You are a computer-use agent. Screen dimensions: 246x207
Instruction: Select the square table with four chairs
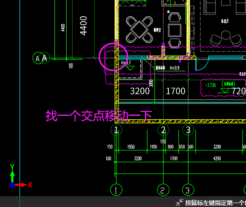point(139,30)
